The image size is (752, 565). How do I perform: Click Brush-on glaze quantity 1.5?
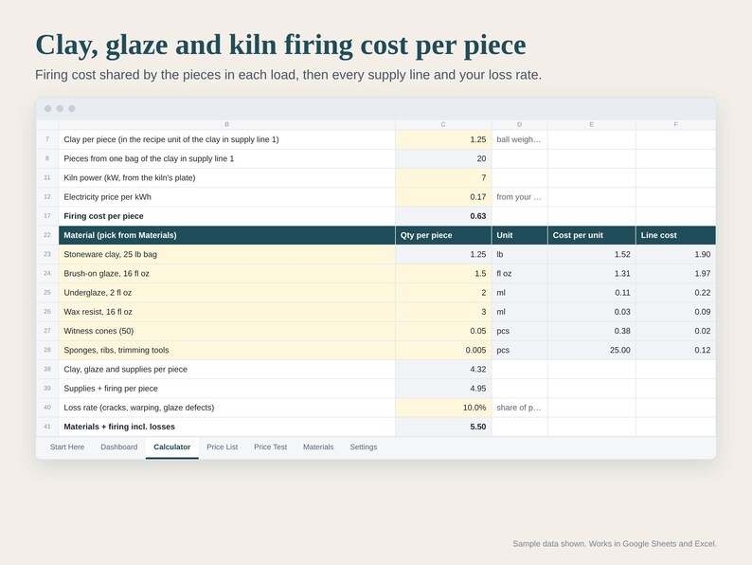(443, 274)
